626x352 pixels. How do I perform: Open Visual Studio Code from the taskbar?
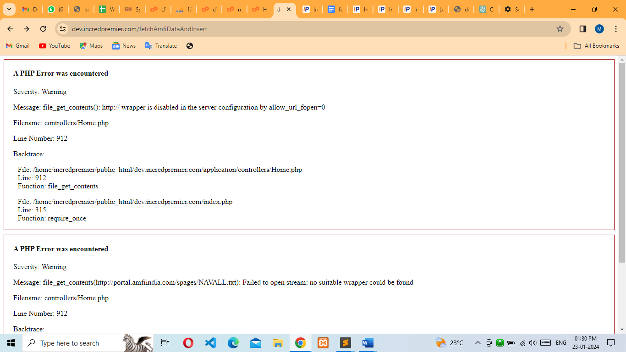pyautogui.click(x=211, y=343)
